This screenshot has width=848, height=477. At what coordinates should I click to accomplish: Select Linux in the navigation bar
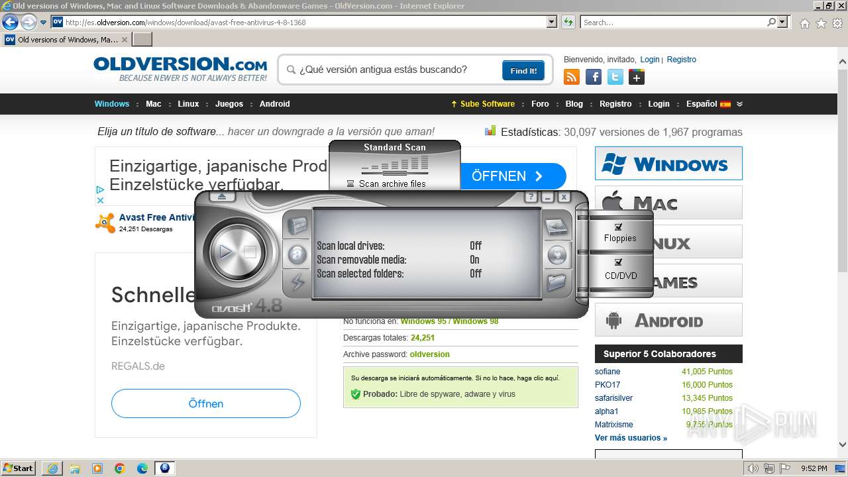click(188, 104)
